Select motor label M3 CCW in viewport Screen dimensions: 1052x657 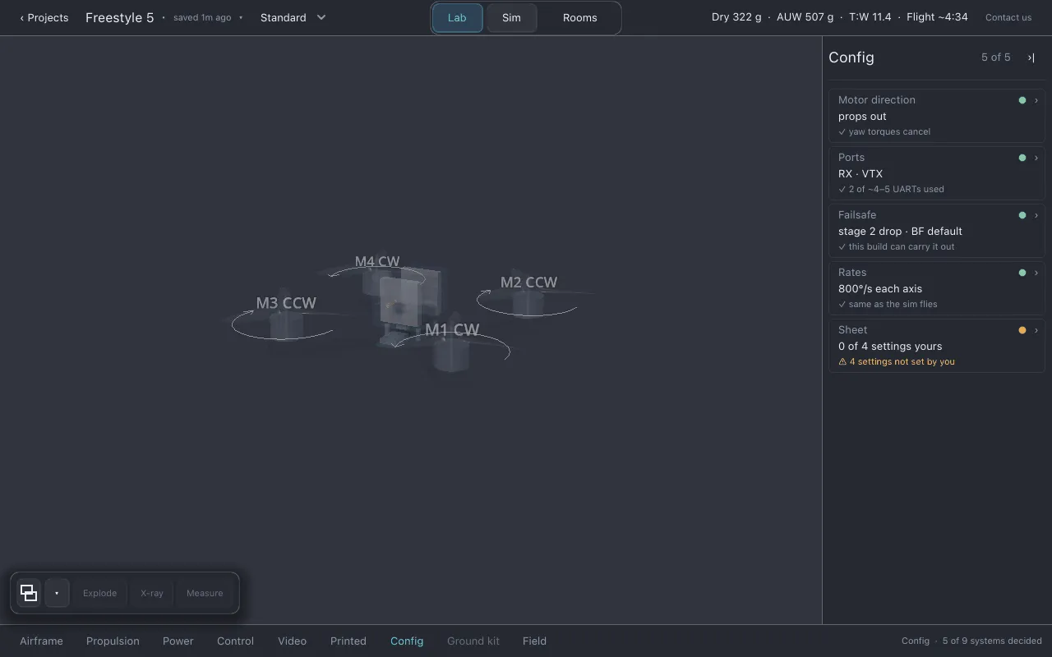point(286,302)
